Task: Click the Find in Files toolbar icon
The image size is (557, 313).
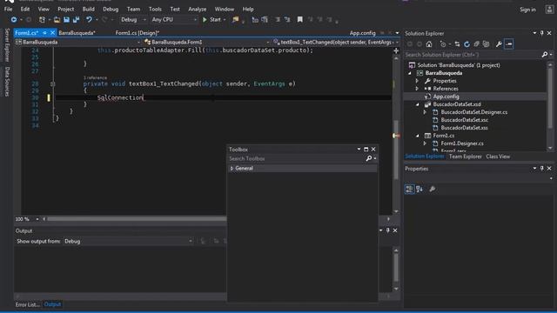Action: point(235,20)
